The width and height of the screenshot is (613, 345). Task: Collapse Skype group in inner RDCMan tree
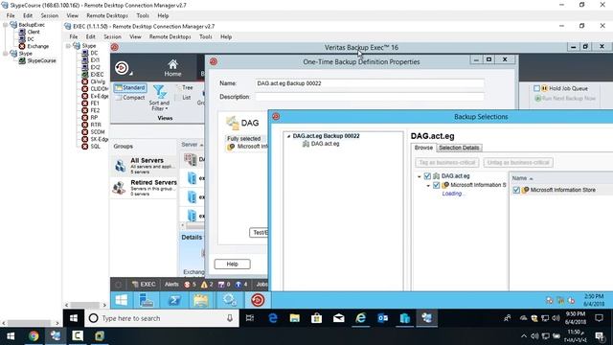coord(68,46)
